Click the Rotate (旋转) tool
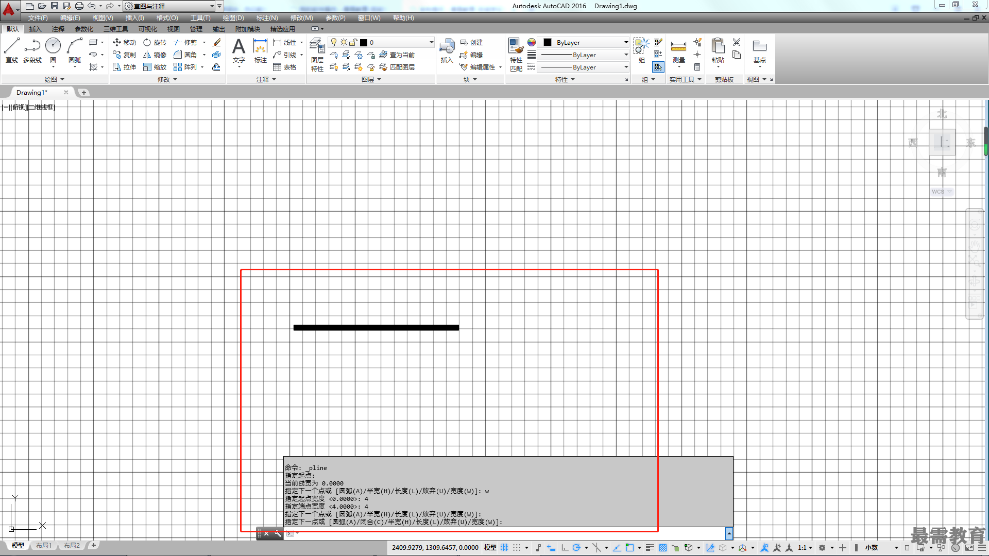 pyautogui.click(x=155, y=42)
